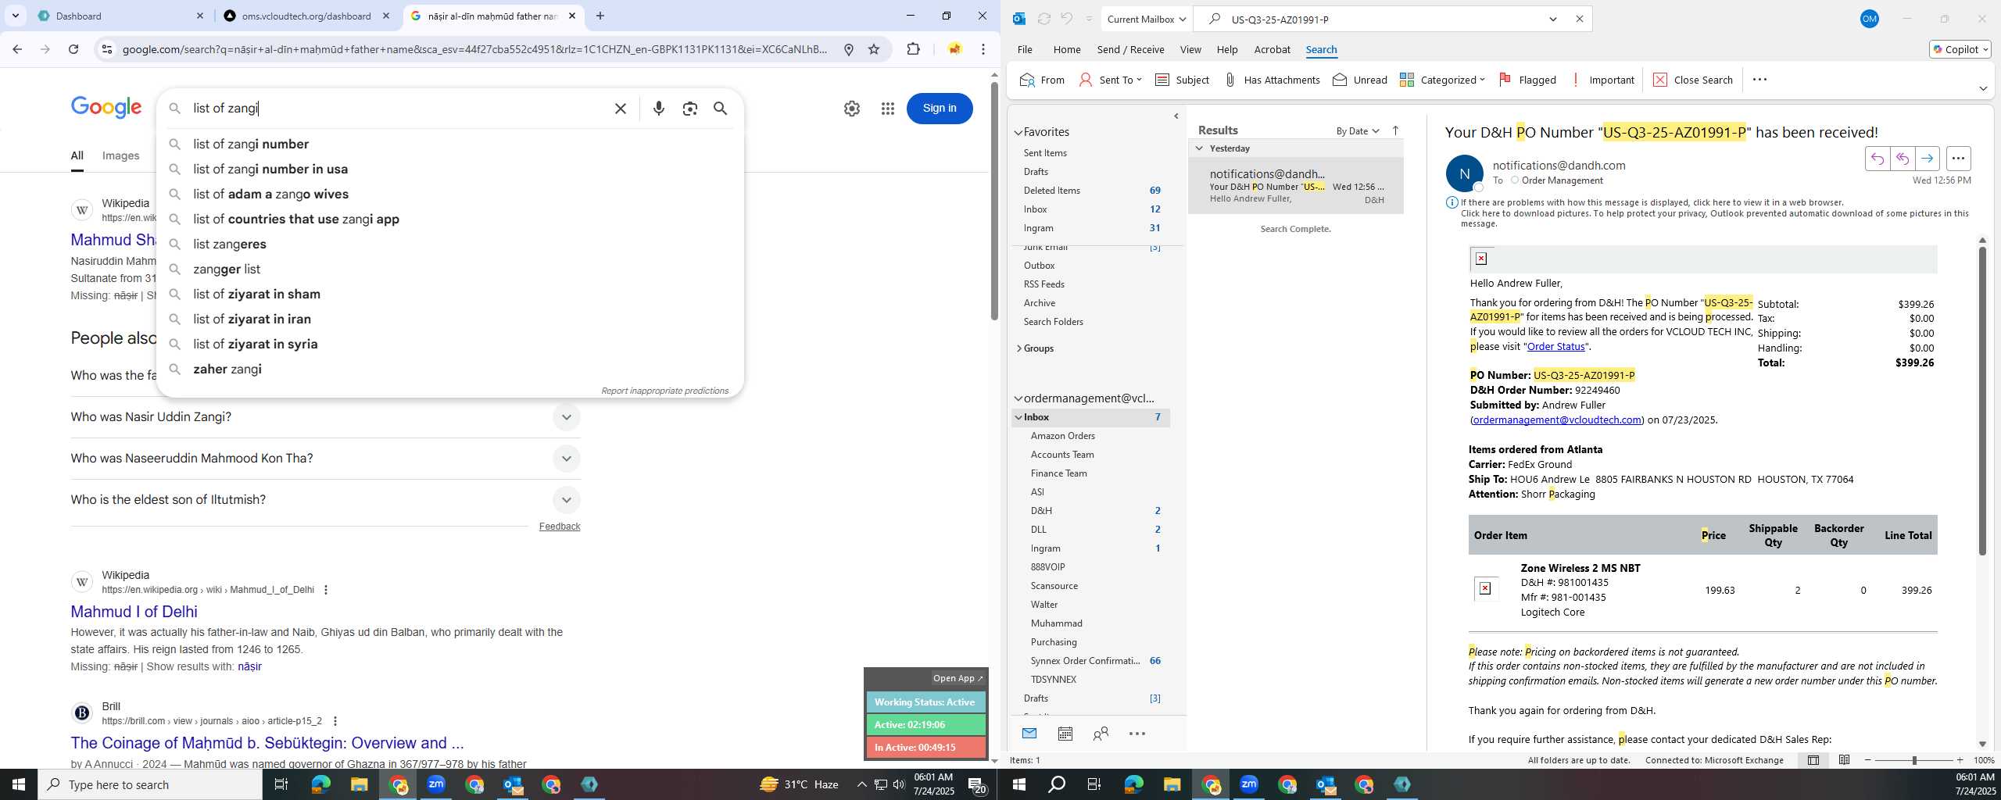The height and width of the screenshot is (800, 2001).
Task: Click the email body vertical scrollbar
Action: point(1982,400)
